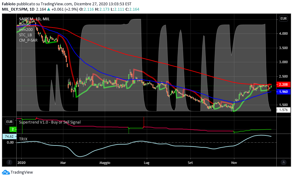This screenshot has width=293, height=178.
Task: Select the mm200 indicator label
Action: [26, 29]
